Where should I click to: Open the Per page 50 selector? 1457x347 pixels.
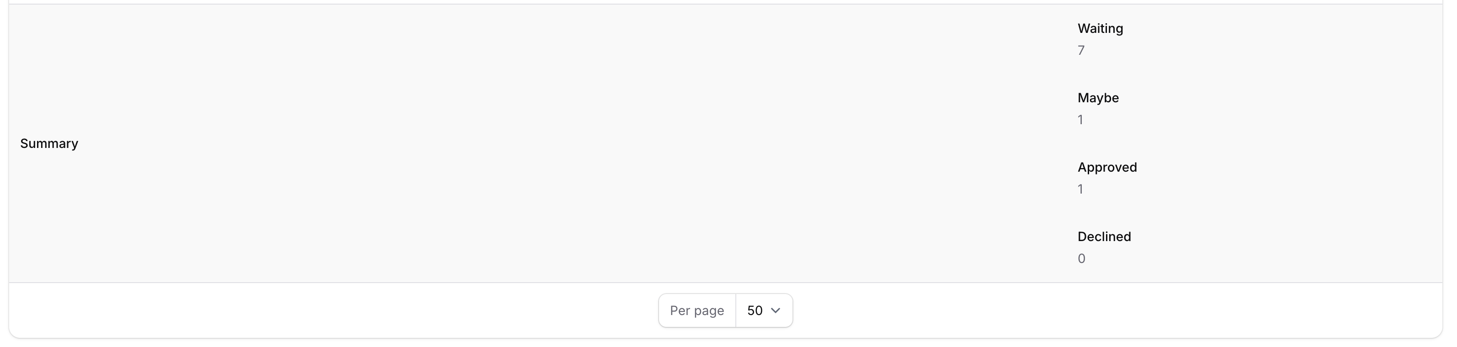pos(764,310)
